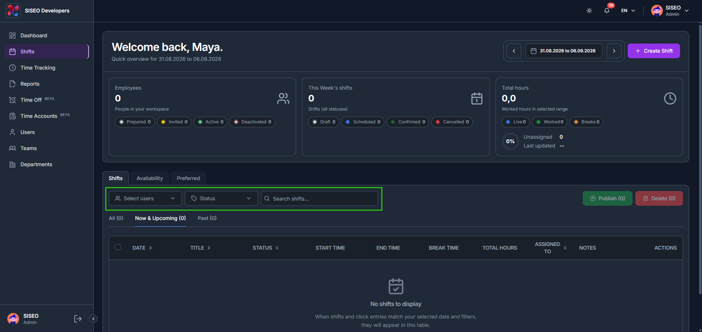Click This Week's shifts calendar icon
This screenshot has height=332, width=702.
pos(477,98)
